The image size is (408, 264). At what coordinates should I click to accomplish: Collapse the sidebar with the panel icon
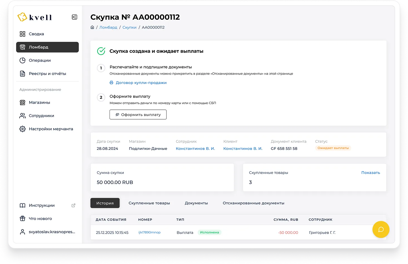[74, 17]
